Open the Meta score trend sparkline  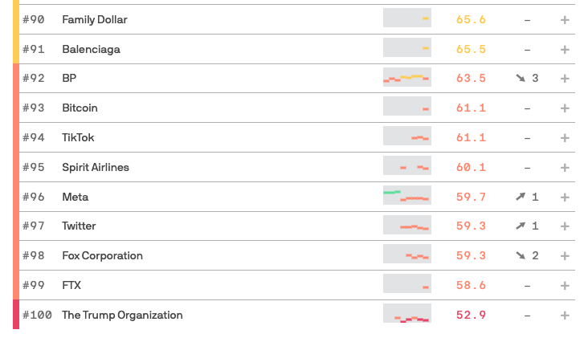[407, 195]
